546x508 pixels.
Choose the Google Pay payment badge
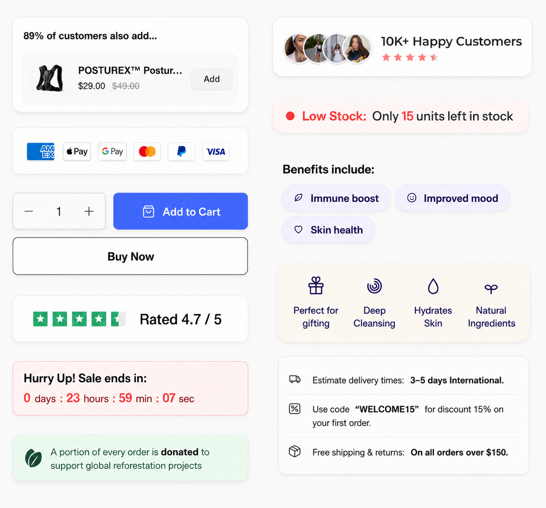(112, 151)
